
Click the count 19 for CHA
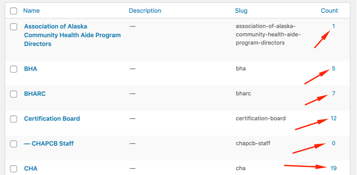tap(333, 168)
